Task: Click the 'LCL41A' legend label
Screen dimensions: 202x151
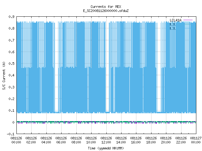Action: tap(175, 20)
